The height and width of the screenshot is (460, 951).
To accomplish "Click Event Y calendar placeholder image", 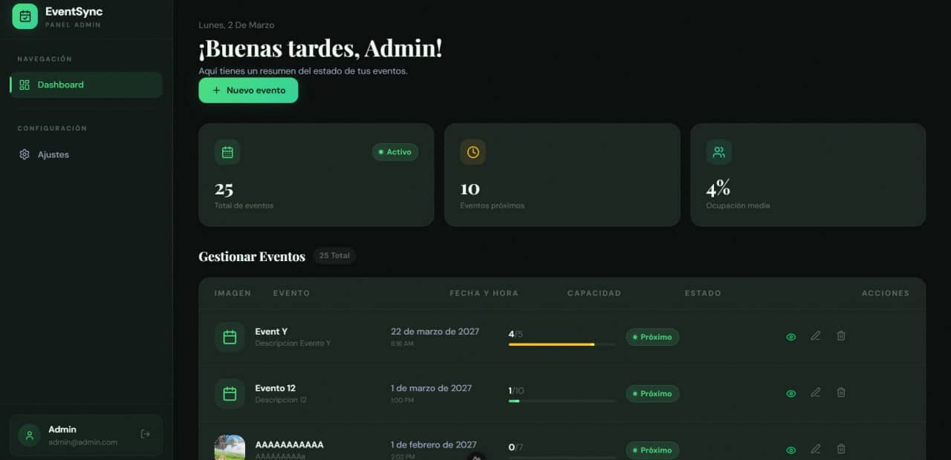I will click(x=230, y=337).
